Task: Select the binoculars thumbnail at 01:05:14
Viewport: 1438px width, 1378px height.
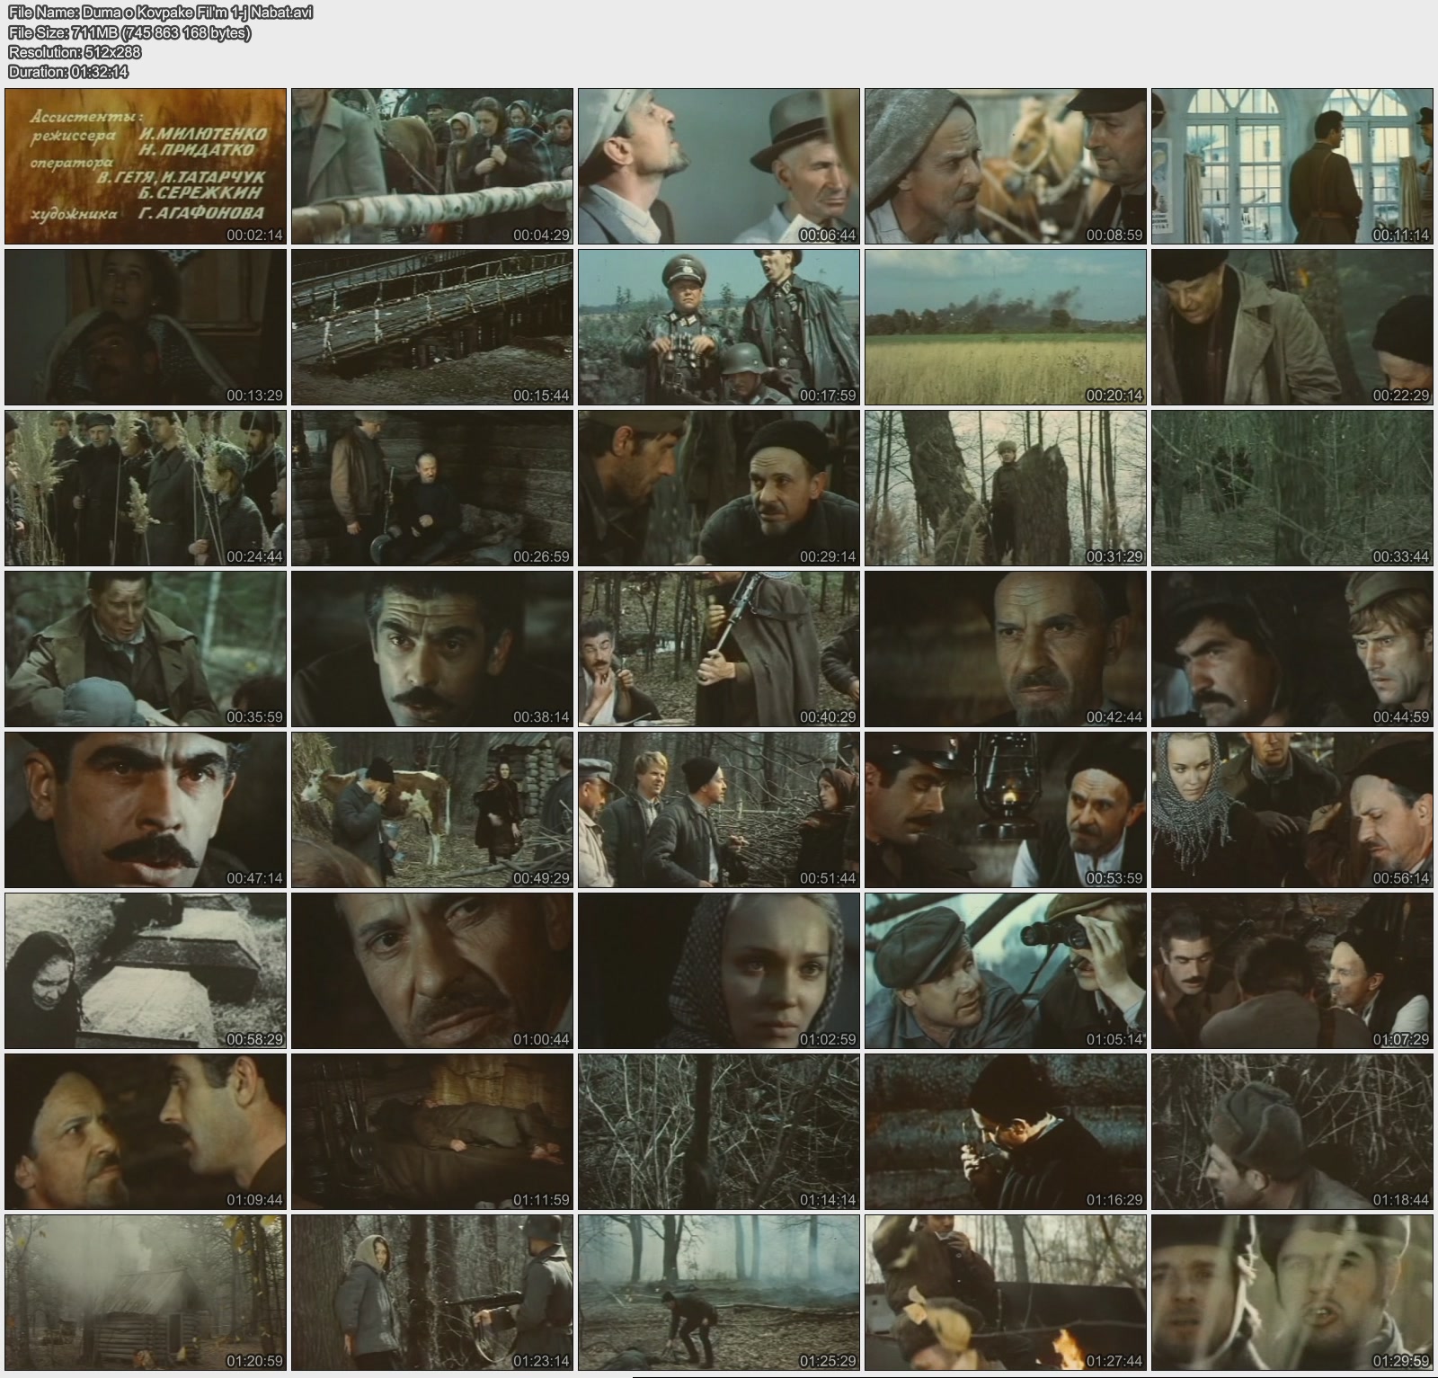Action: (x=1005, y=971)
